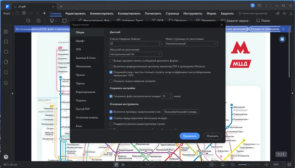Expand the Захватит экрана dropdown
Screen dimensions: 295x168
coord(250,21)
